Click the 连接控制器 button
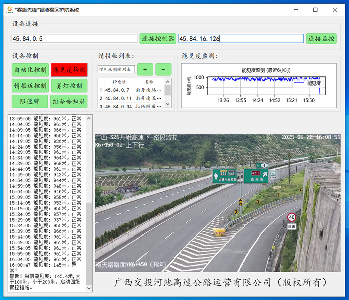The height and width of the screenshot is (300, 349). 158,39
